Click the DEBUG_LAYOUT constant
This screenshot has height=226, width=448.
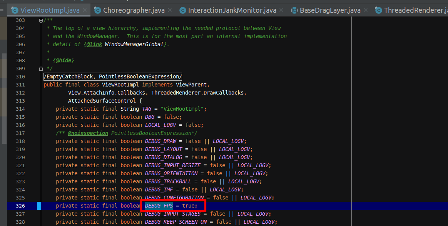(164, 149)
